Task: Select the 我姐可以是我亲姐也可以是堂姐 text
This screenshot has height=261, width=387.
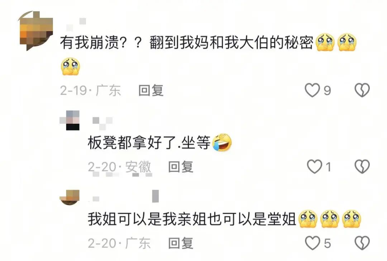Action: (192, 219)
